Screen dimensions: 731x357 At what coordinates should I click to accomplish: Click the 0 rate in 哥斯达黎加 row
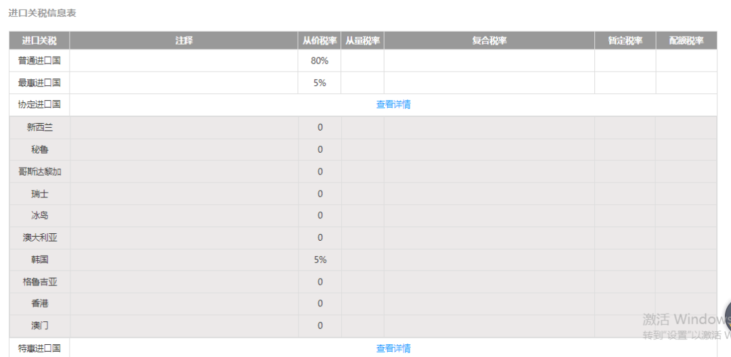(x=319, y=172)
